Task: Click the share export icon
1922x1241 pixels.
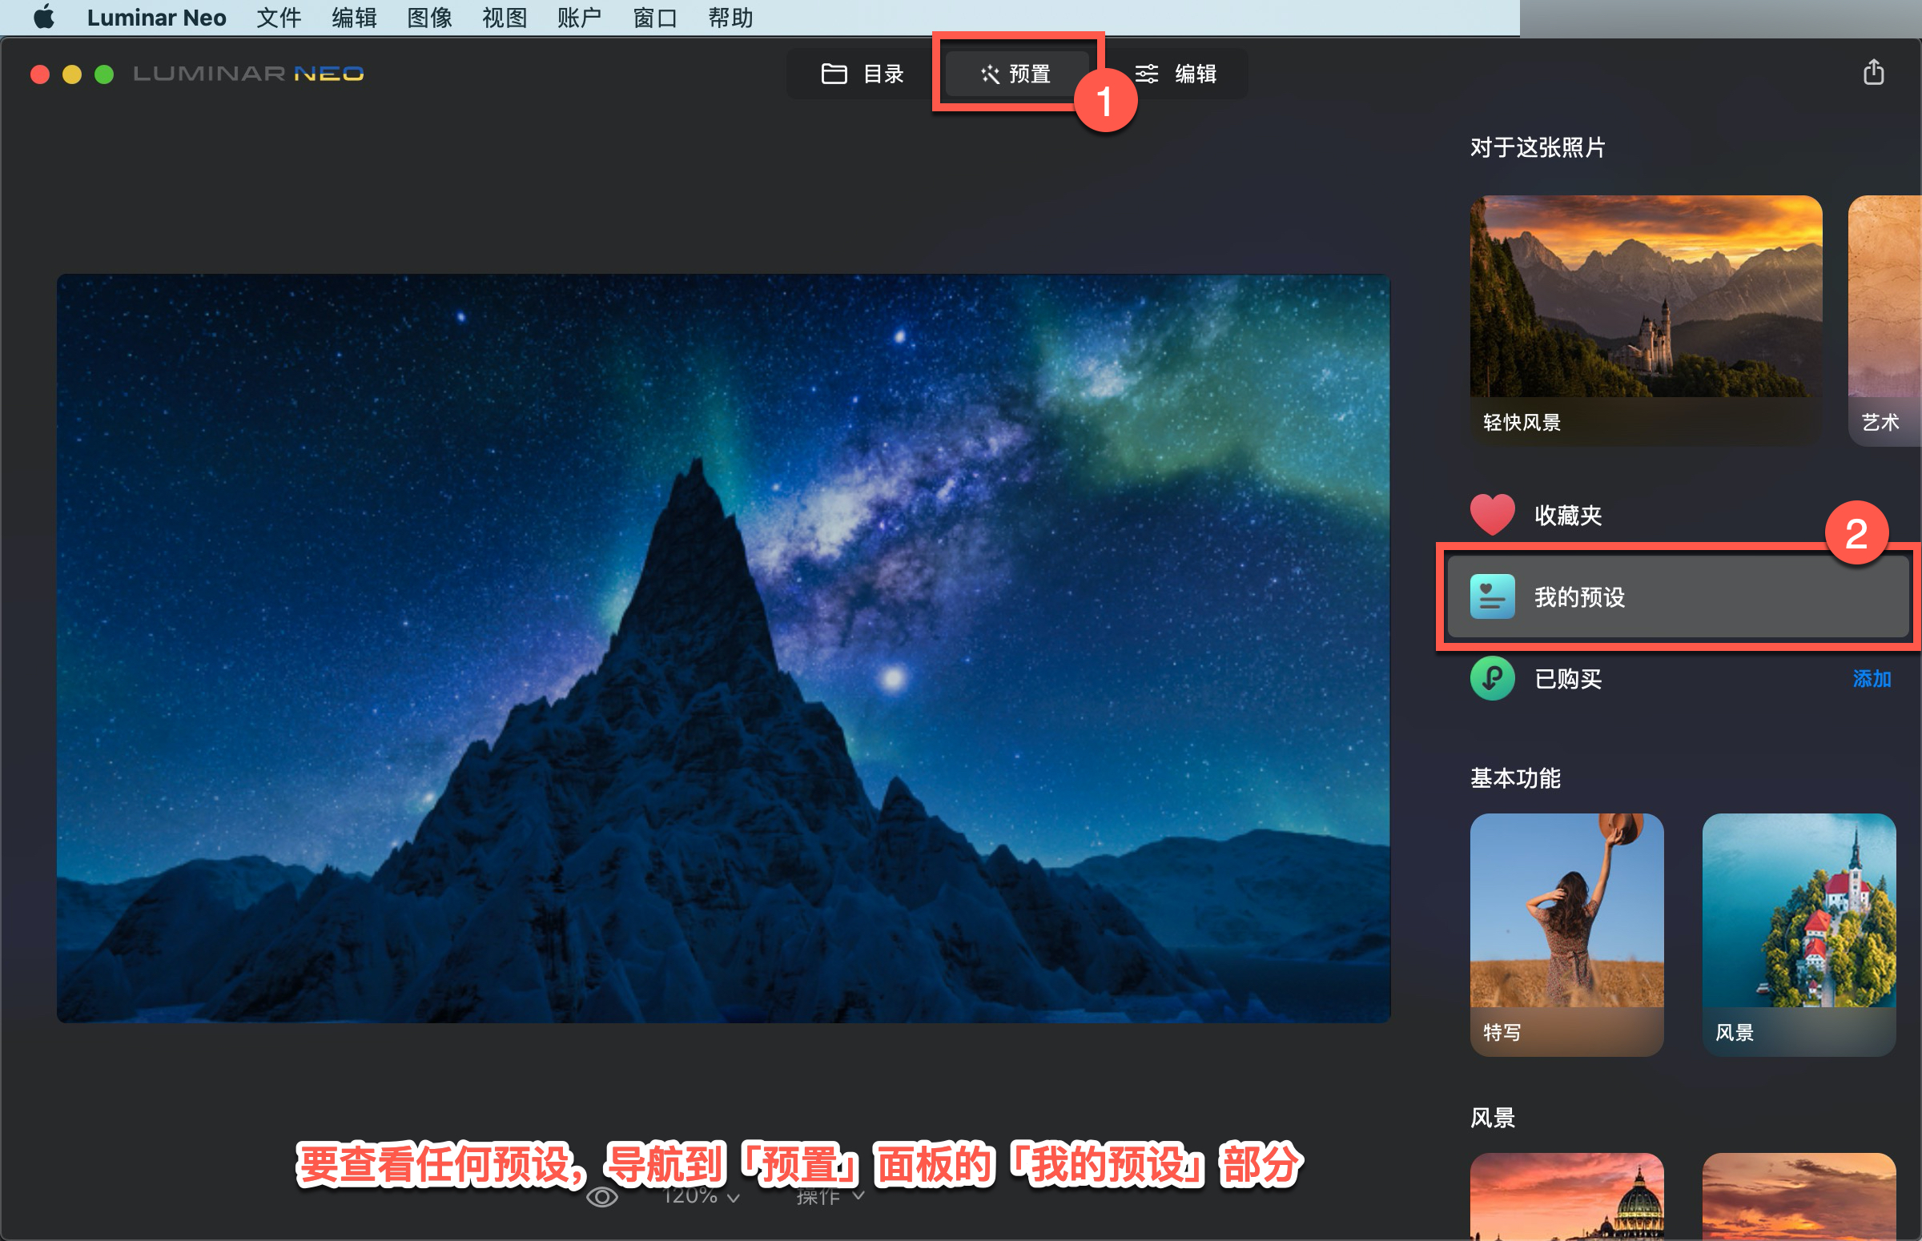Action: [x=1873, y=73]
